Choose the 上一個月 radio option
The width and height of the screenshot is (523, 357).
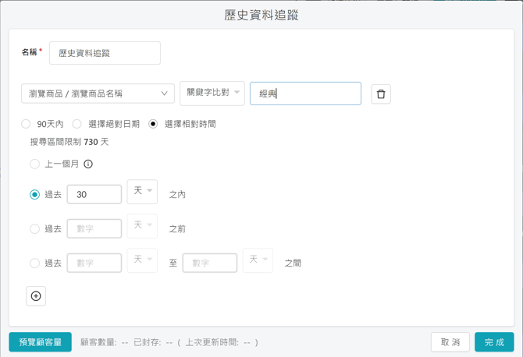[x=34, y=164]
